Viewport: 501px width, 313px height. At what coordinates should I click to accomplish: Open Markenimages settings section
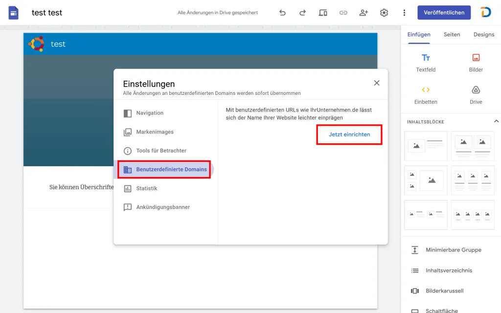(155, 132)
